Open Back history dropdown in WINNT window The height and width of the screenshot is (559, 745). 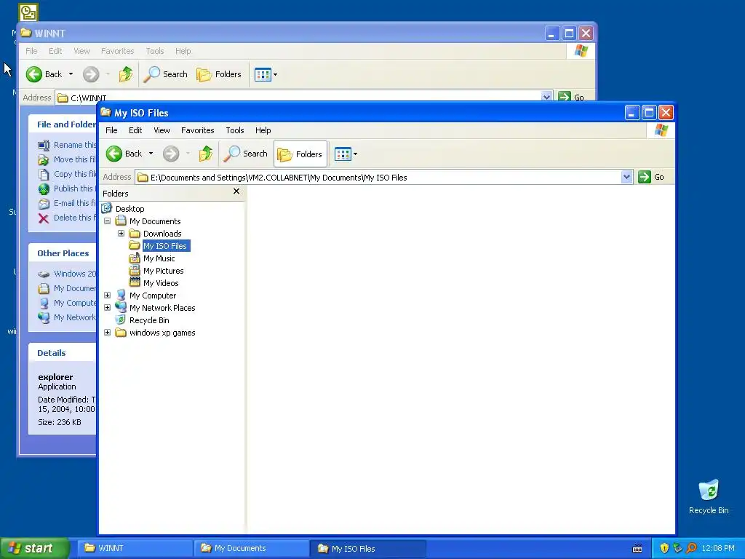point(71,74)
